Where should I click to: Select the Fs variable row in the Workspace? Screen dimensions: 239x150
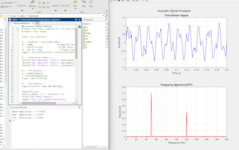[95, 36]
